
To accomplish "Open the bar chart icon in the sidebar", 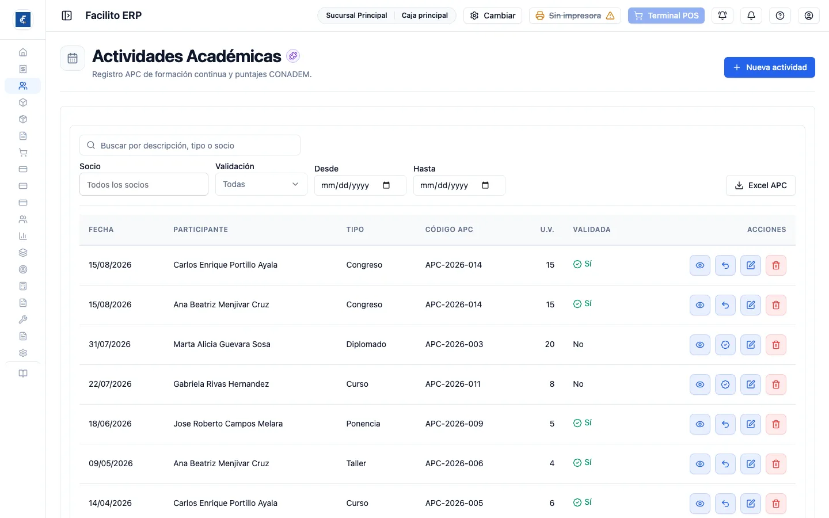I will [23, 236].
